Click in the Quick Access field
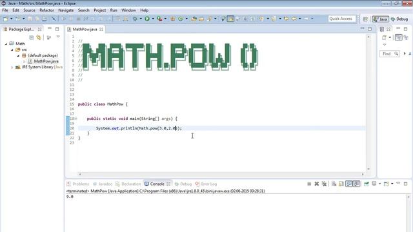 [x=341, y=19]
